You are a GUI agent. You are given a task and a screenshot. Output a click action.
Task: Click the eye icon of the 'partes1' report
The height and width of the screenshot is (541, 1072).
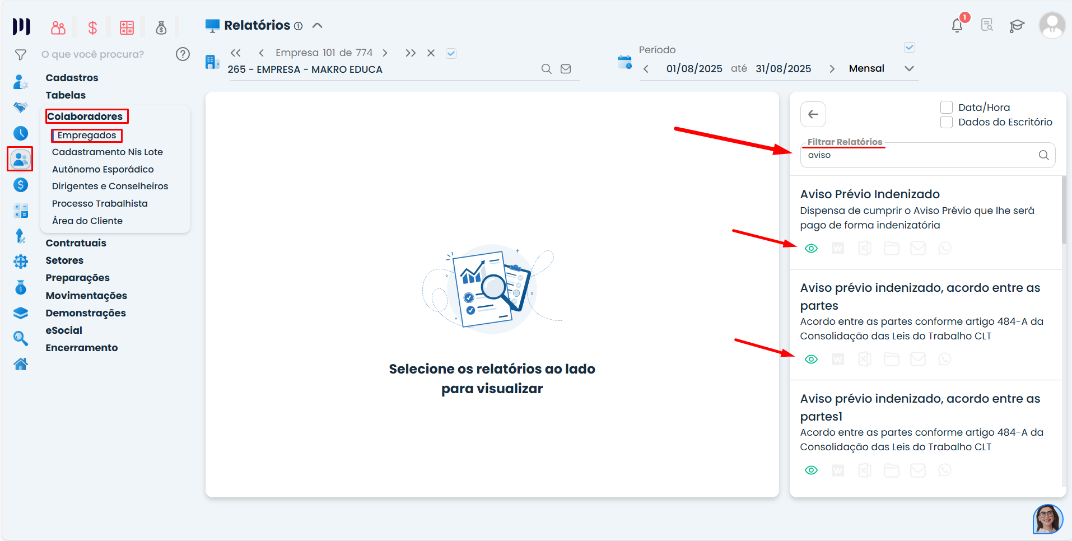point(811,470)
